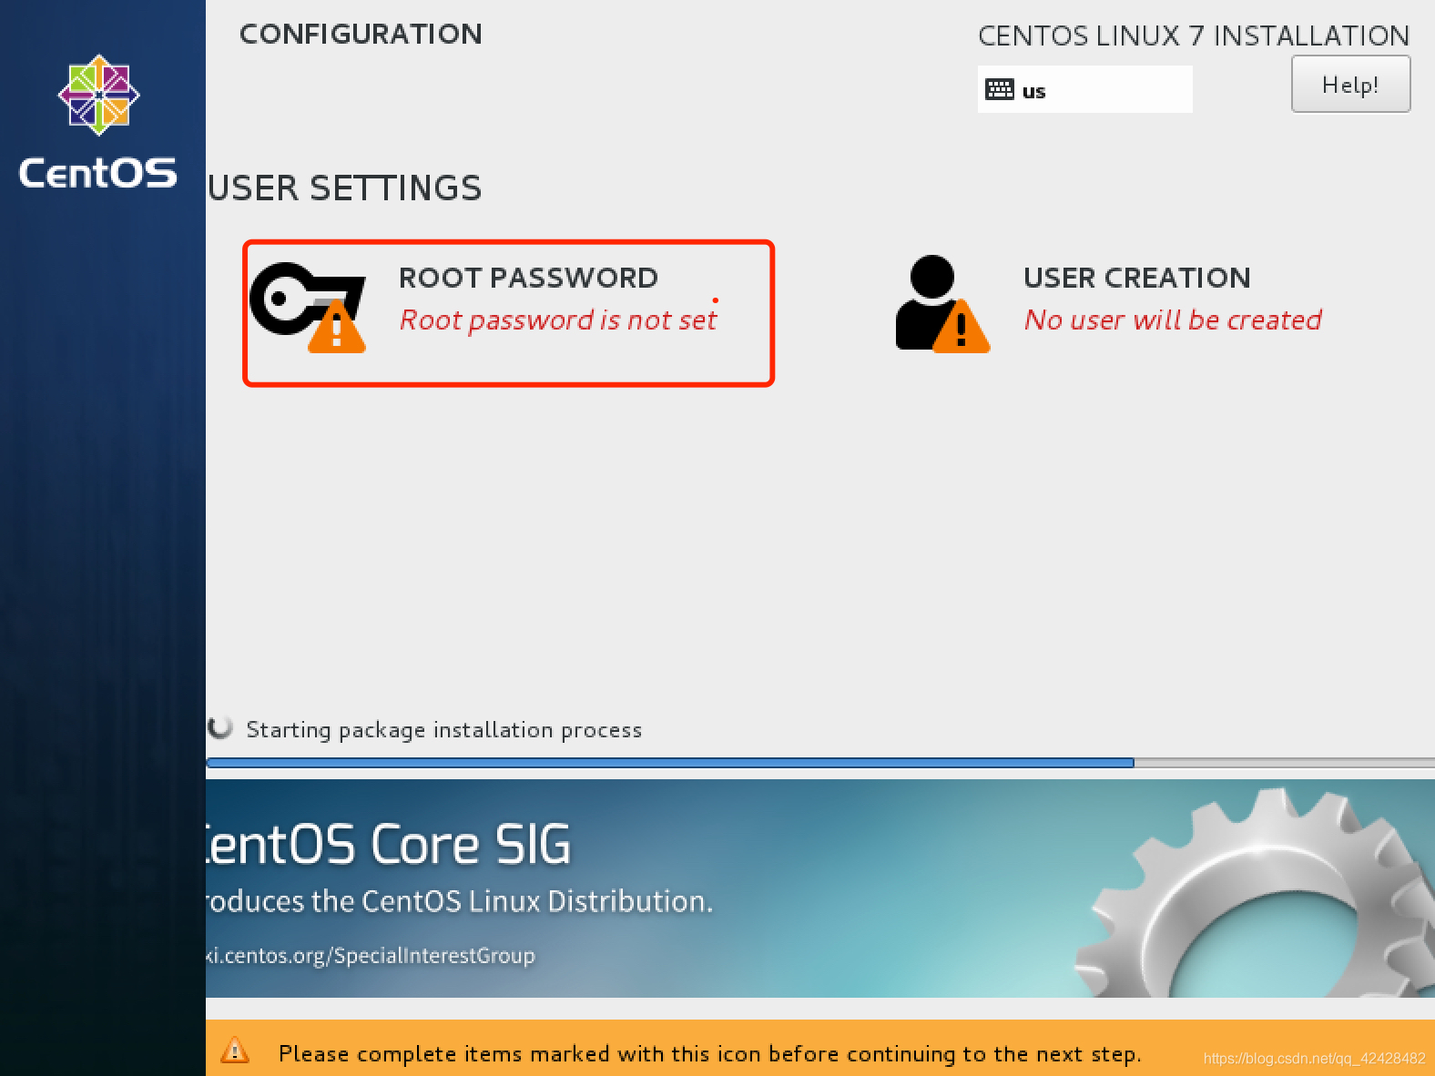
Task: Click the SpecialInterestGroup wiki URL in the banner
Action: [x=371, y=955]
